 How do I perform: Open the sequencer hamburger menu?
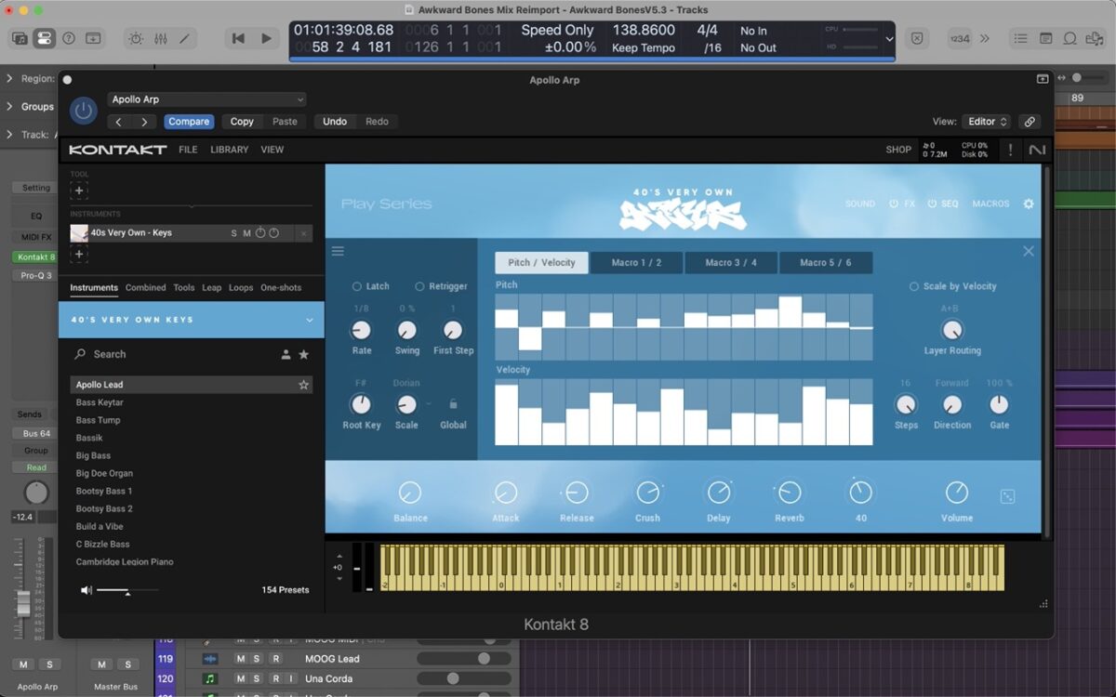click(x=338, y=251)
